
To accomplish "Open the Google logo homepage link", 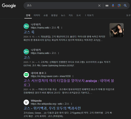I will [x=9, y=6].
